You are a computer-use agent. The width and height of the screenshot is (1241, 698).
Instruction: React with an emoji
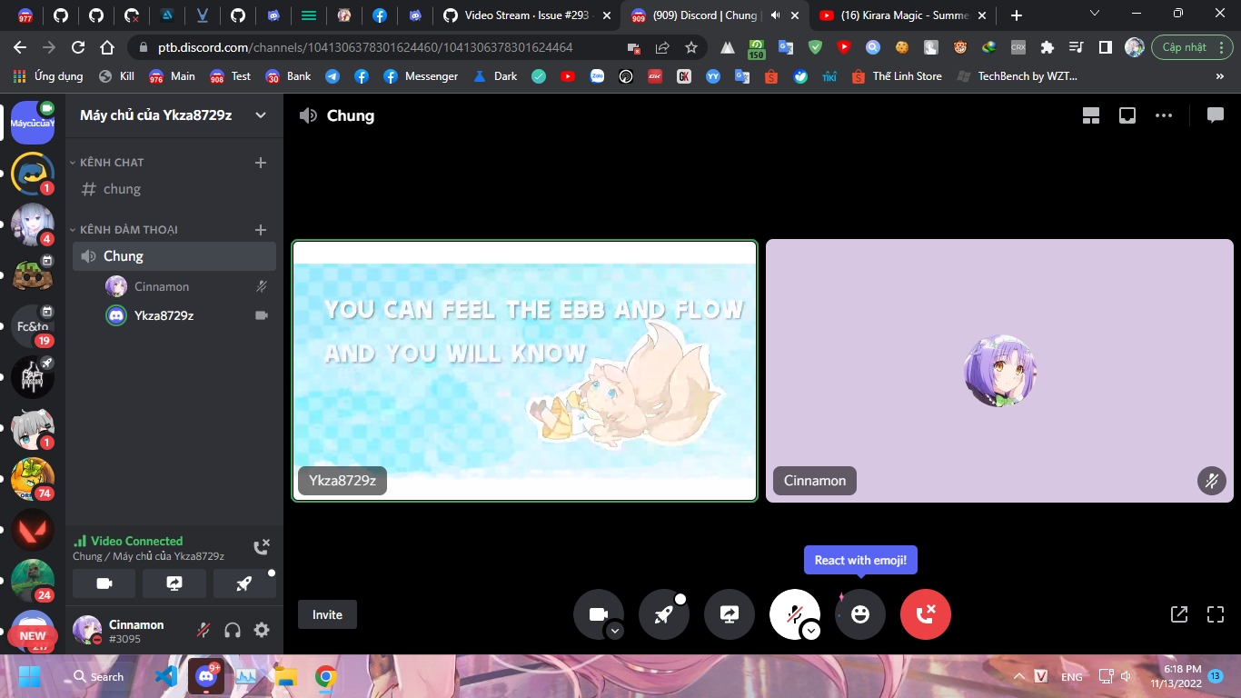point(860,614)
